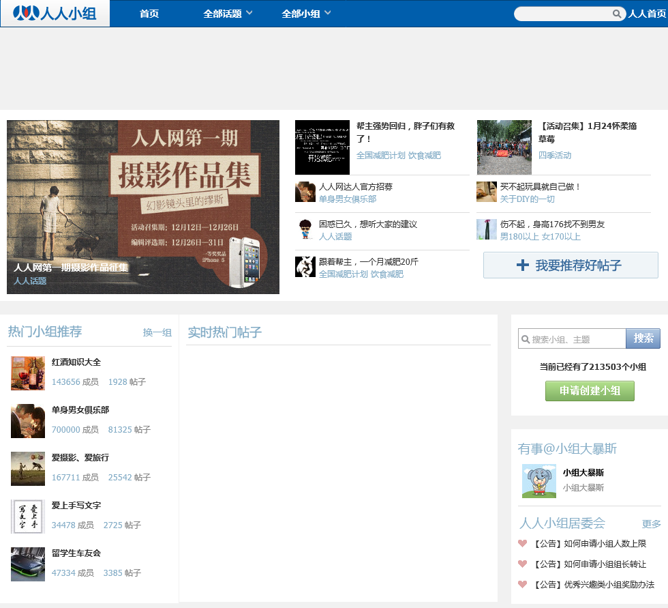
Task: Open 爱上手写文字 group title
Action: (76, 505)
